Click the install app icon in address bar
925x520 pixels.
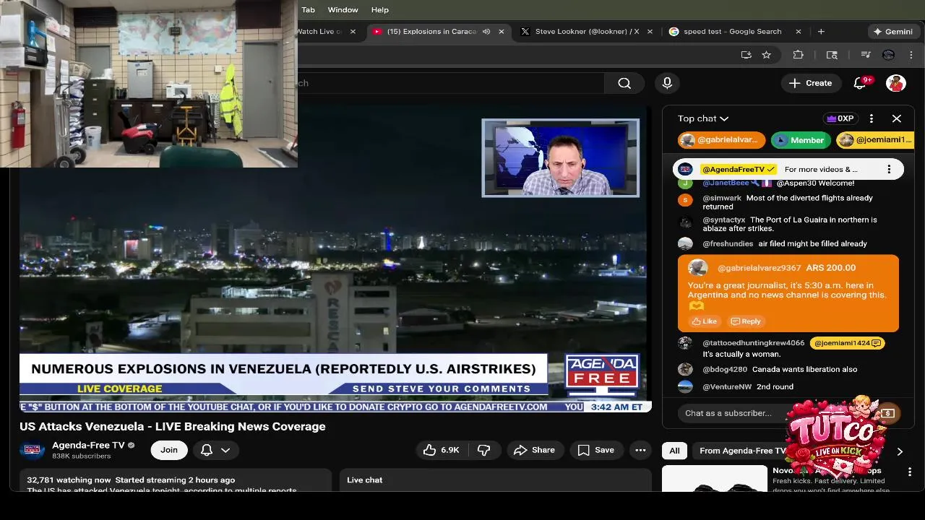[746, 55]
